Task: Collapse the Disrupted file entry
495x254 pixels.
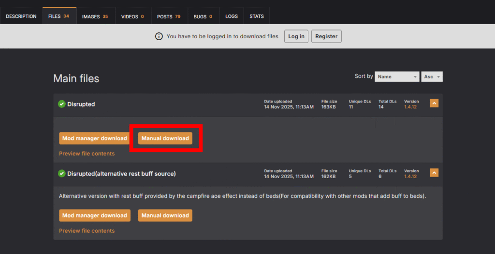Action: (x=434, y=104)
